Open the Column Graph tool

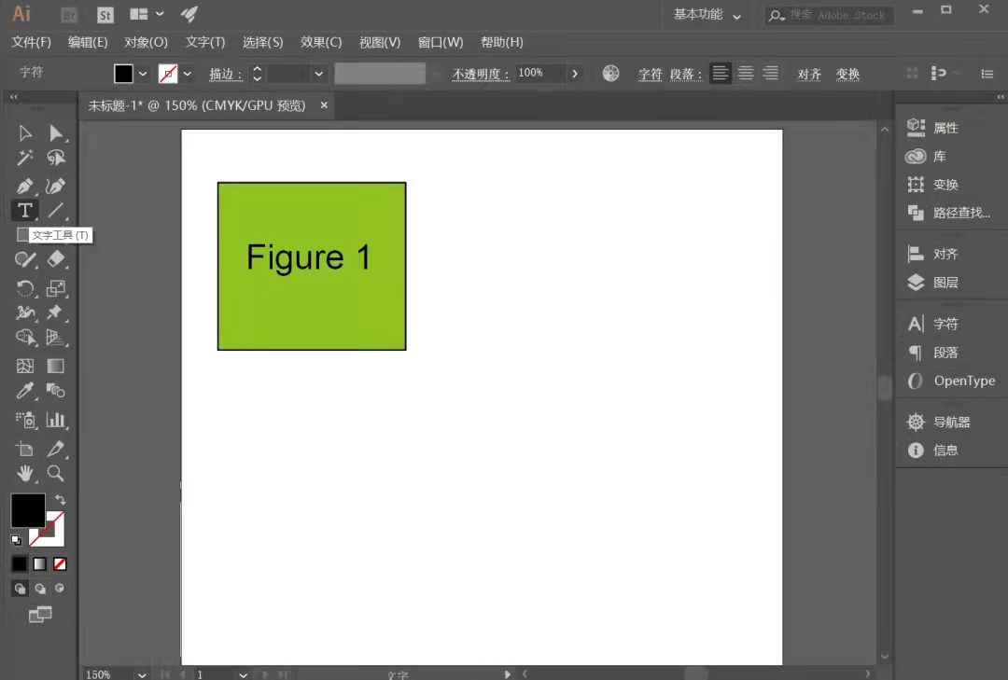tap(56, 421)
